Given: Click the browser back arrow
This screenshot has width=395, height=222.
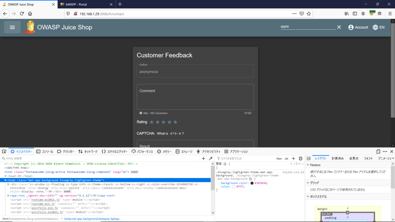Looking at the screenshot, I should (5, 14).
